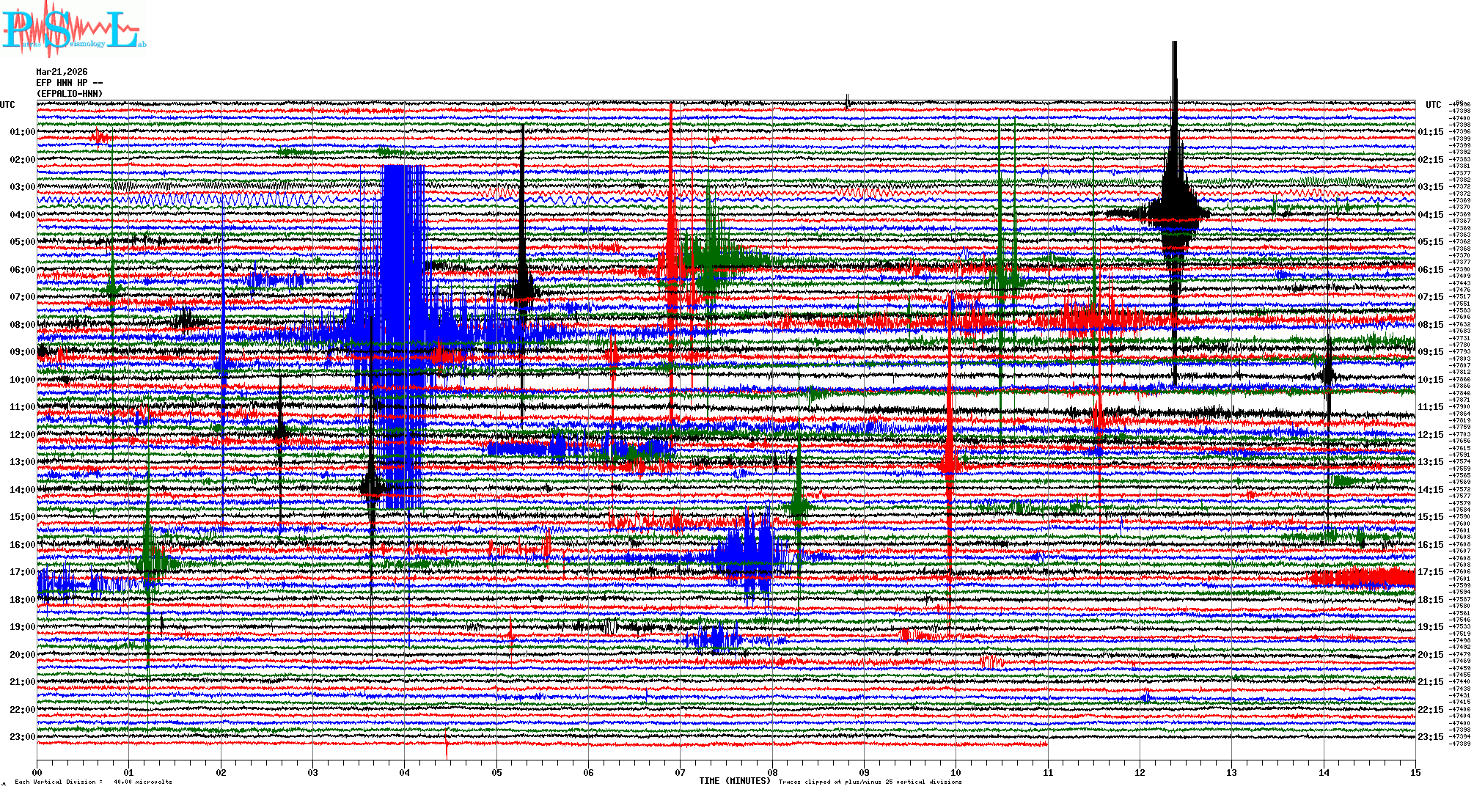Click the UTC label at top left
The width and height of the screenshot is (1474, 792).
(x=7, y=105)
